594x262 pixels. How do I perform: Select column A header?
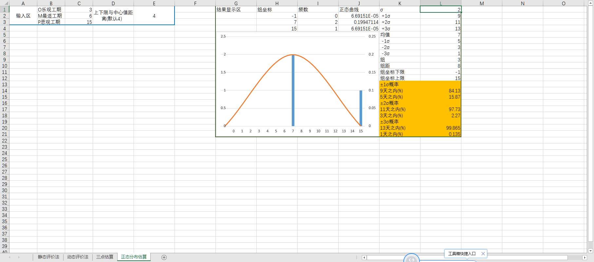[x=23, y=4]
